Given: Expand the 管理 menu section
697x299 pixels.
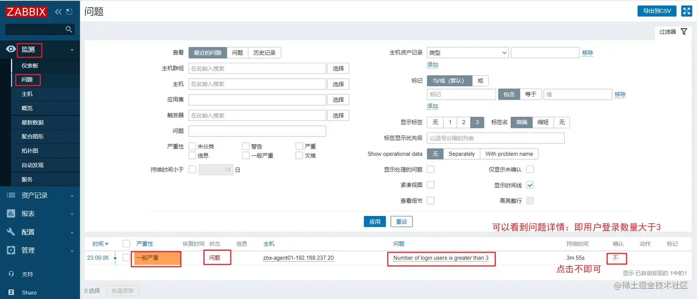Looking at the screenshot, I should (72, 251).
